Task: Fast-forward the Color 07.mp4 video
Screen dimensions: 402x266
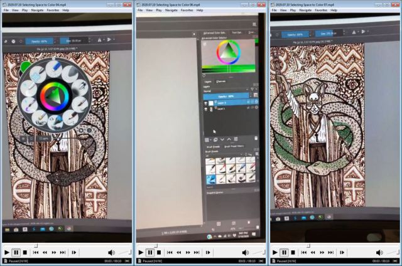Action: tap(323, 252)
